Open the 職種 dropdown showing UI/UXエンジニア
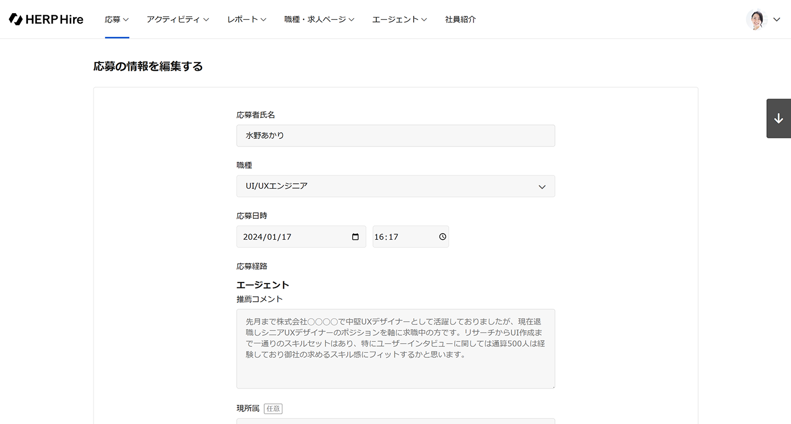The height and width of the screenshot is (424, 791). 396,186
